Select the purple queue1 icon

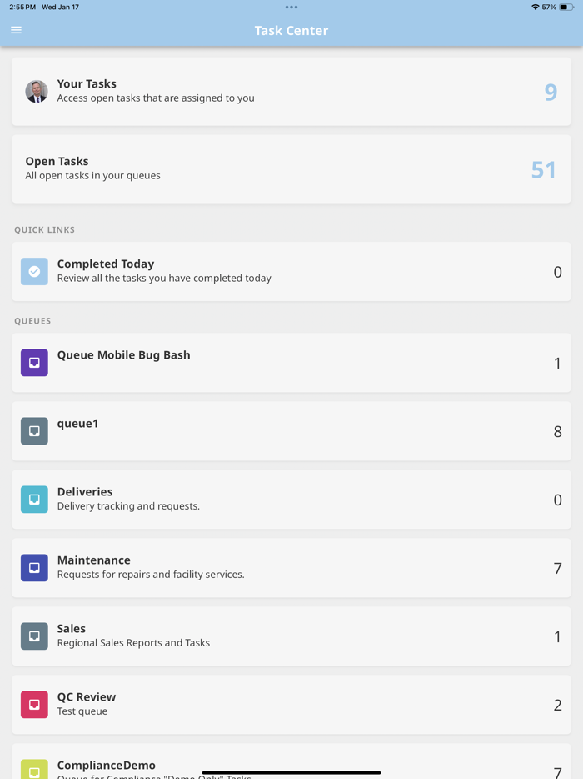coord(33,431)
